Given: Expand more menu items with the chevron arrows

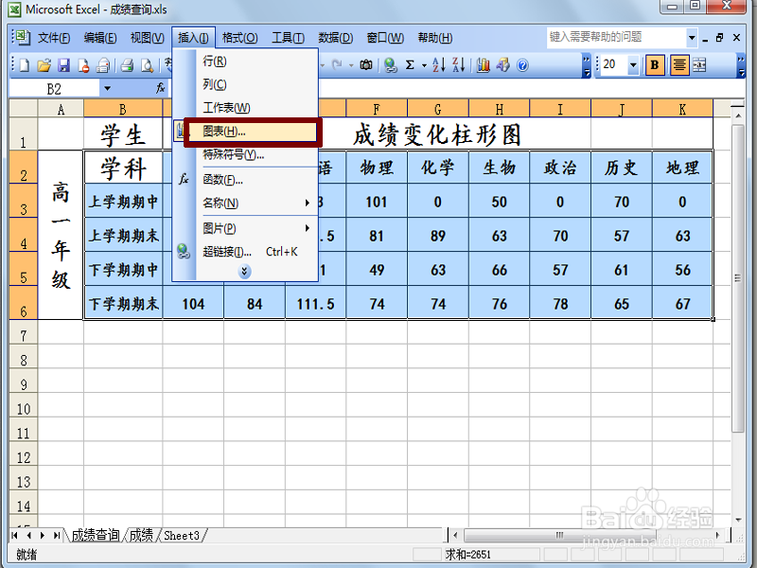Looking at the screenshot, I should [244, 273].
